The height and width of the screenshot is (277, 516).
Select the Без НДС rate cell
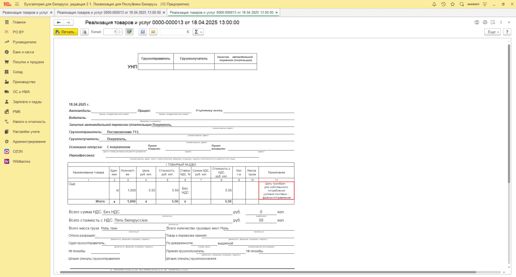point(185,190)
